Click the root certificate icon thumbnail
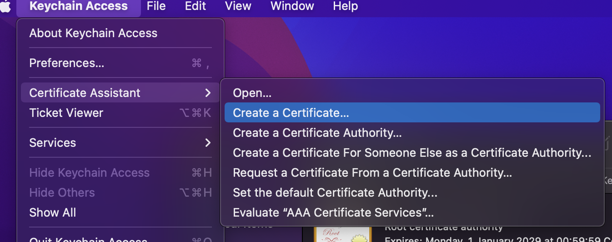The image size is (612, 242). pos(342,234)
